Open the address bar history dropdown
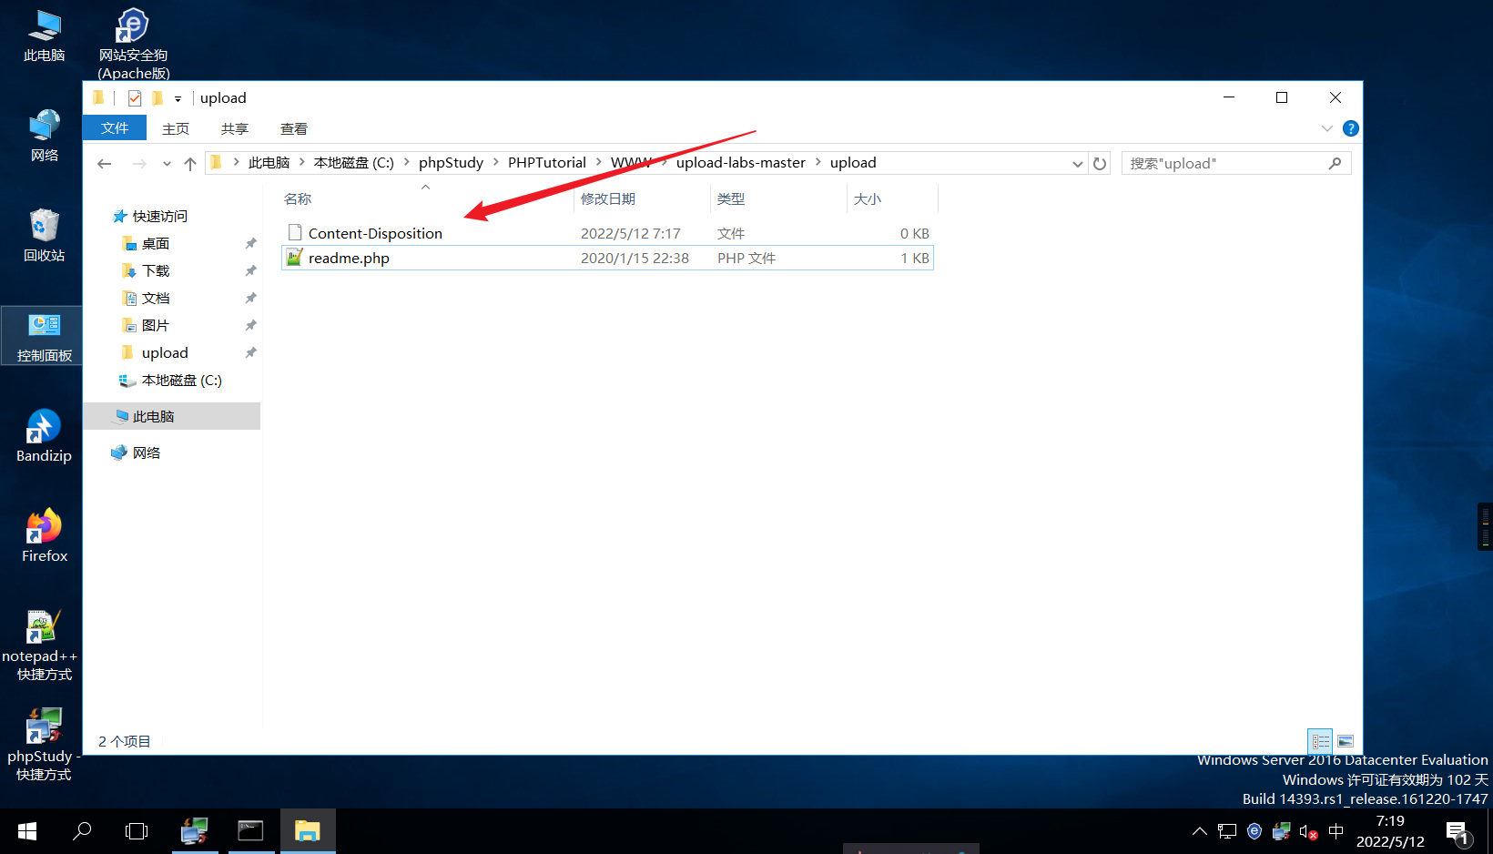Screen dimensions: 1493x854 1078,164
